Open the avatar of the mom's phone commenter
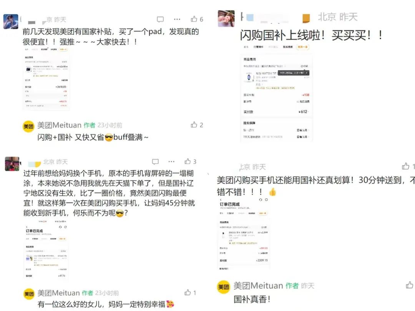The image size is (415, 311). click(12, 164)
